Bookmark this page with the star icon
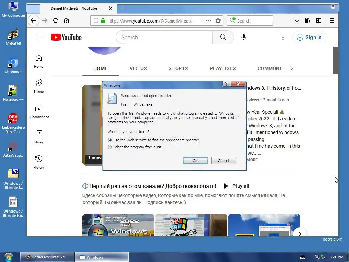The width and height of the screenshot is (349, 262). [218, 21]
